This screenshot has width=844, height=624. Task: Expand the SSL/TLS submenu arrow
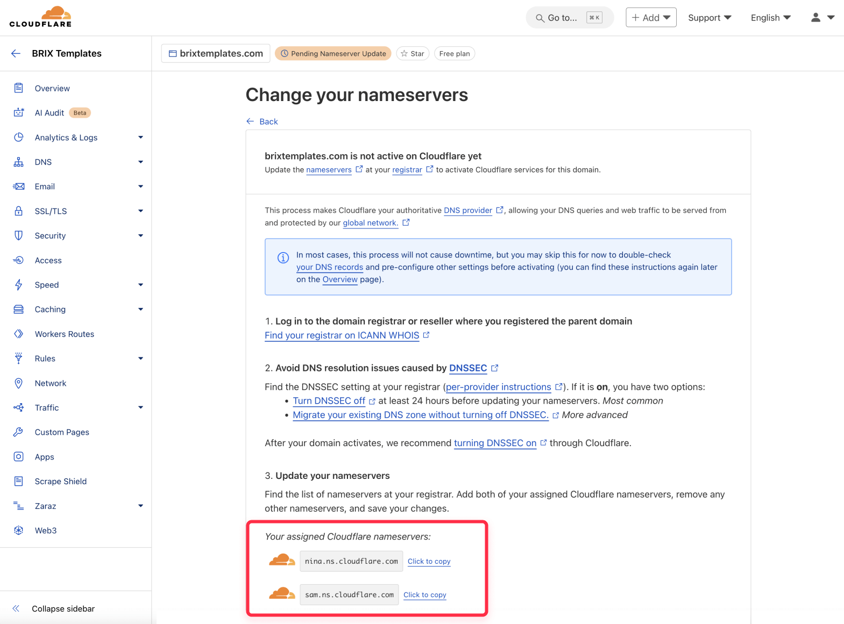click(x=140, y=211)
